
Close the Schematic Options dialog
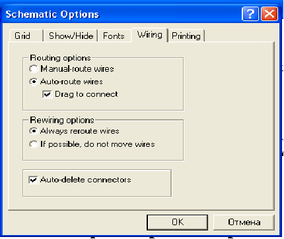pyautogui.click(x=269, y=14)
